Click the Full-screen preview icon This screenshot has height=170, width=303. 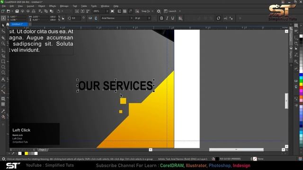[112, 11]
